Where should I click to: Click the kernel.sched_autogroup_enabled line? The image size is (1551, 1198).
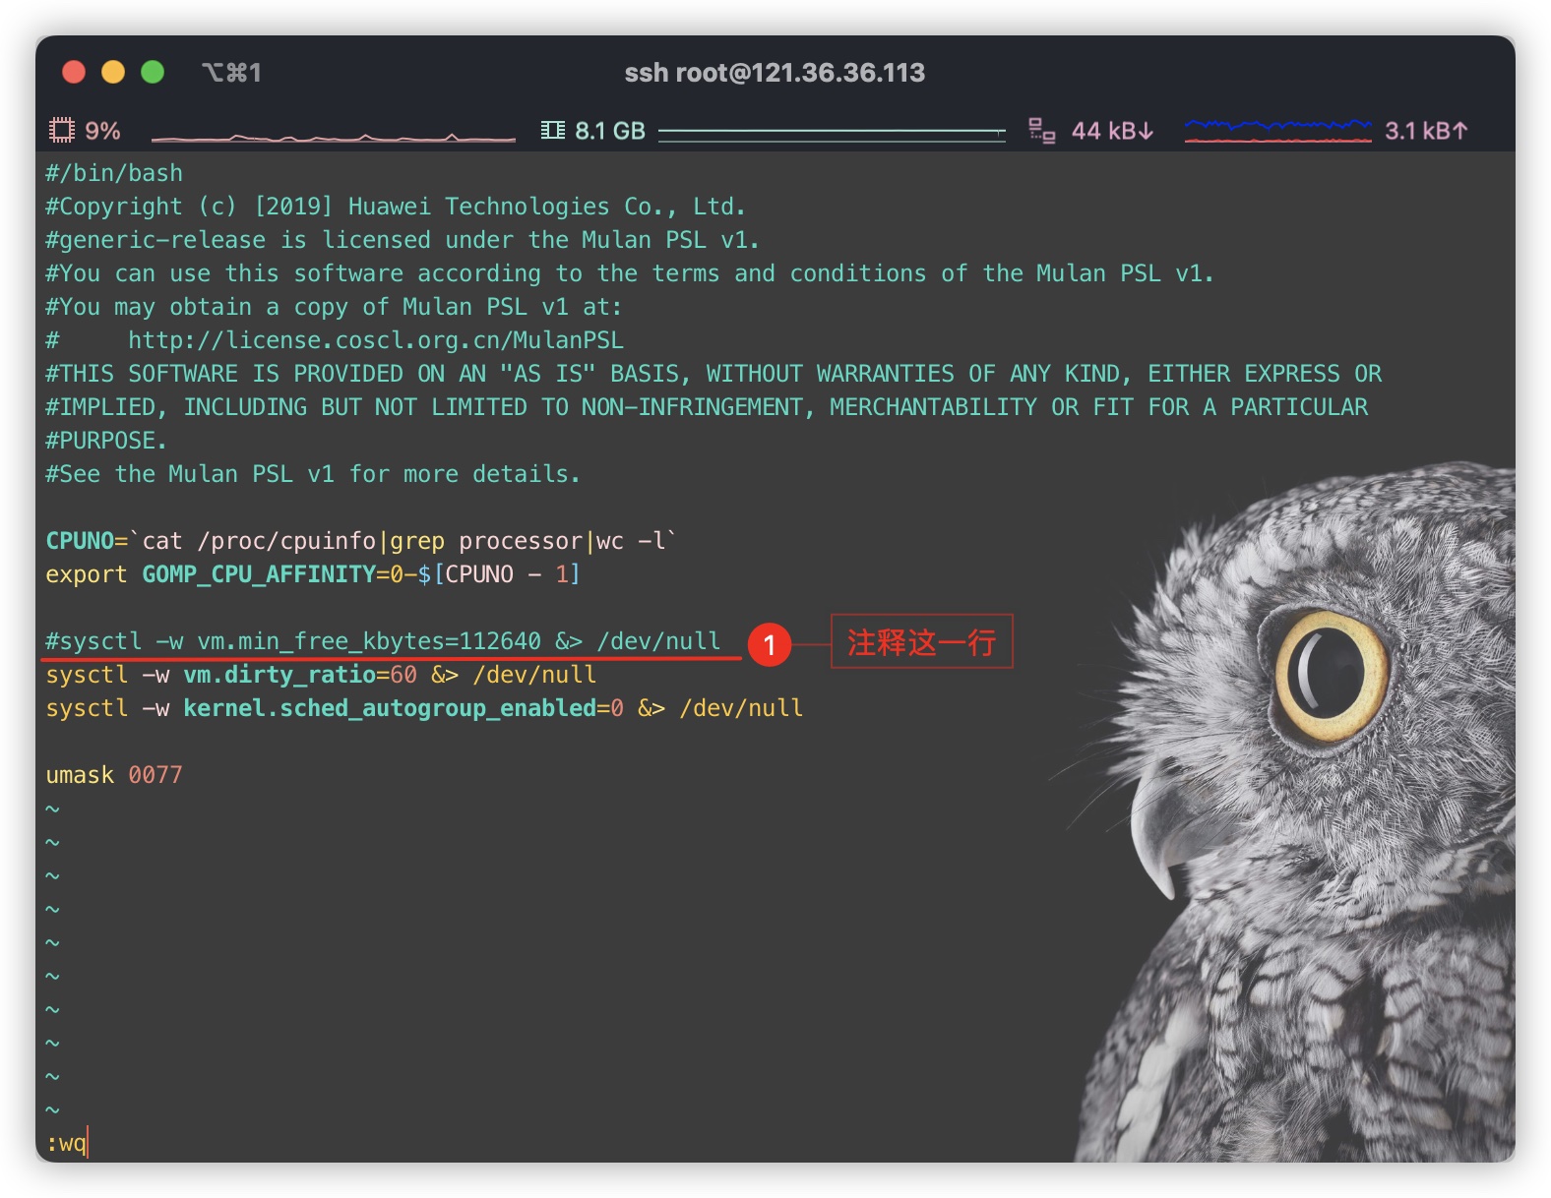pos(424,708)
